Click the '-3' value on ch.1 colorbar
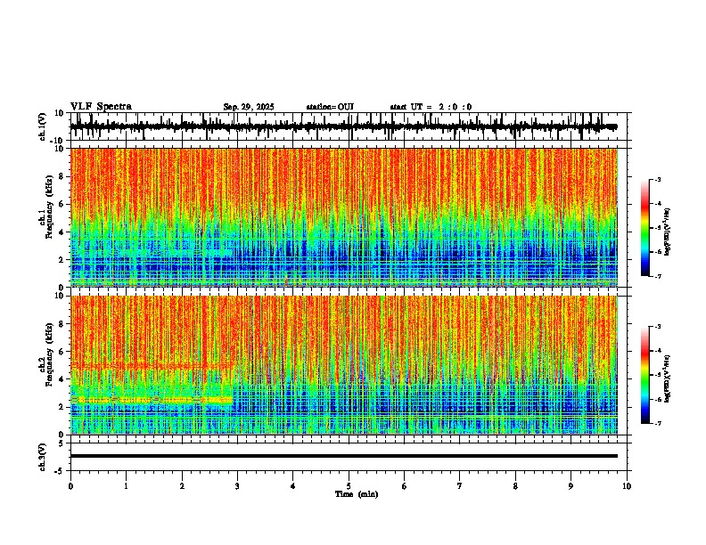Image resolution: width=706 pixels, height=545 pixels. pyautogui.click(x=657, y=179)
